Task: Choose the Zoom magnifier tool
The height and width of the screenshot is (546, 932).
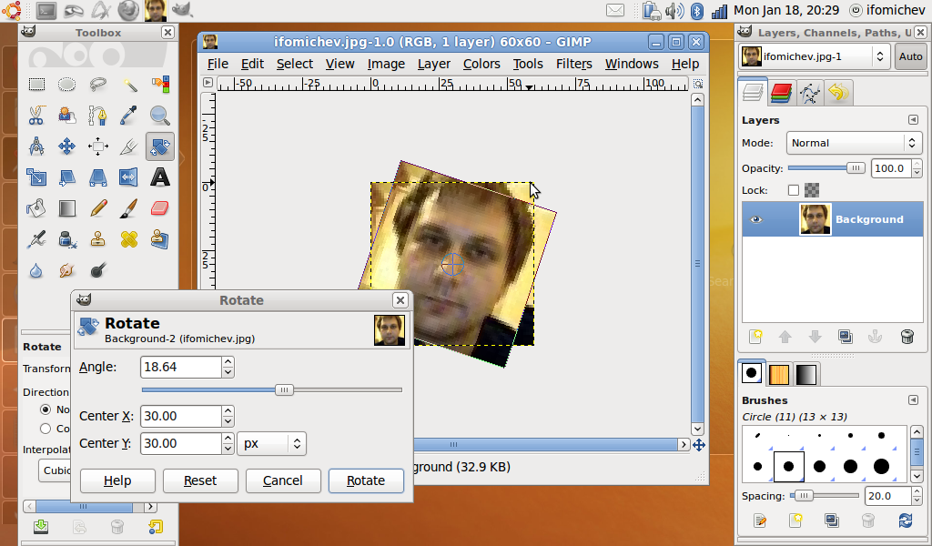Action: (160, 116)
